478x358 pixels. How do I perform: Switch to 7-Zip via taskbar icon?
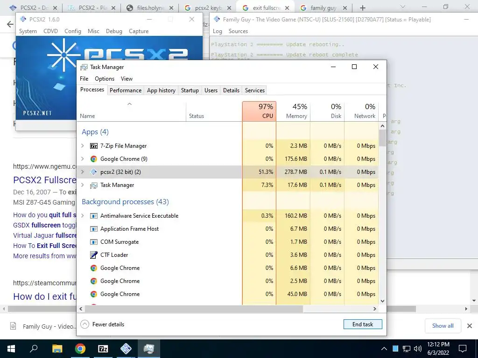pyautogui.click(x=103, y=349)
